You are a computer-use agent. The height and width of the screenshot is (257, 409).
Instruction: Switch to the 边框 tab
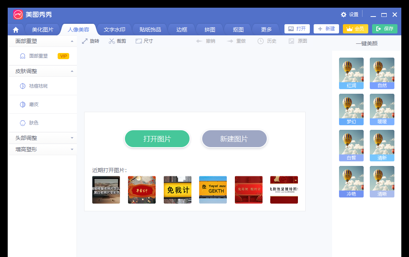[x=181, y=30]
